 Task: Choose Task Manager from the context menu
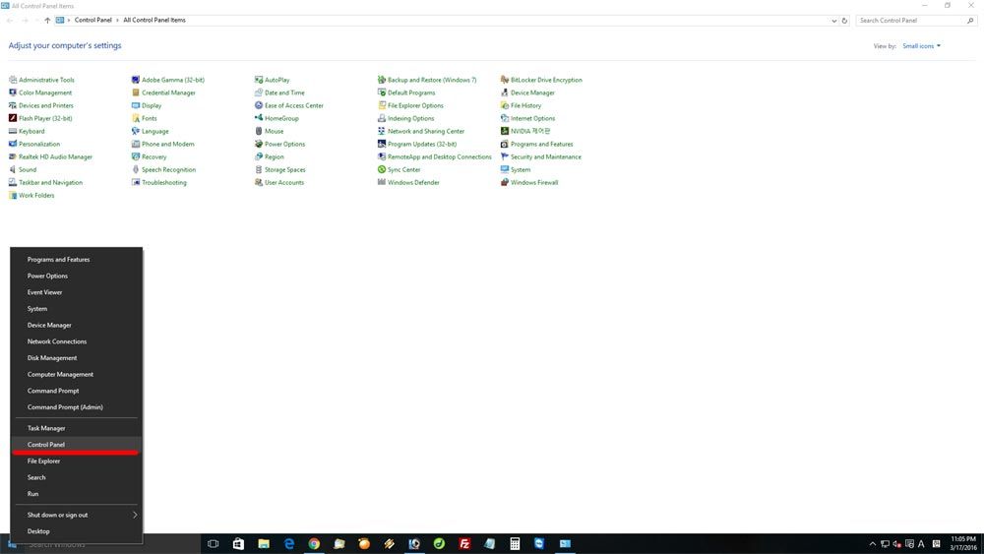77,428
